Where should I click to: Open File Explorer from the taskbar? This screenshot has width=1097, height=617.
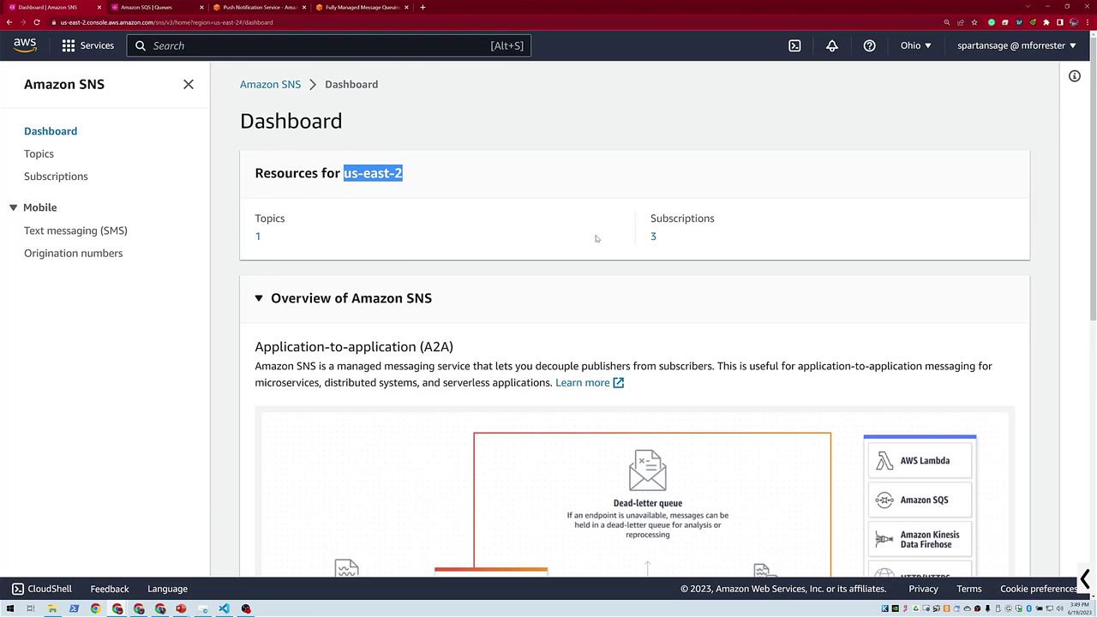point(52,608)
